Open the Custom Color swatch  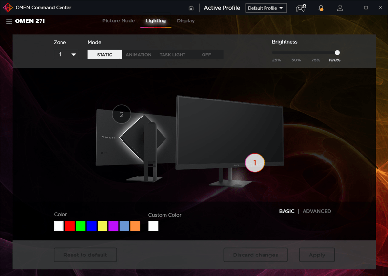pyautogui.click(x=153, y=226)
